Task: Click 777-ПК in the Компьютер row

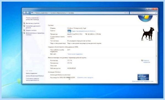Action: (70, 61)
